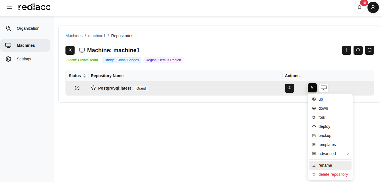
Task: Sort the table by Status column
Action: (x=84, y=76)
